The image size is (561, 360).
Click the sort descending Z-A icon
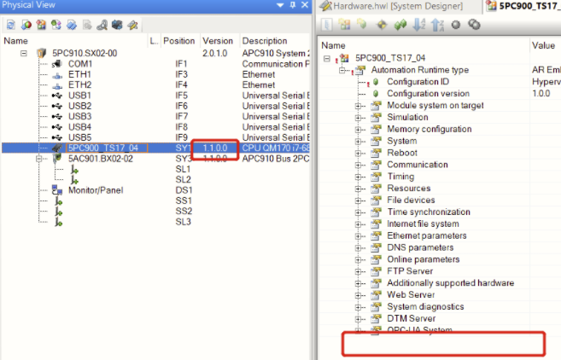pos(437,25)
